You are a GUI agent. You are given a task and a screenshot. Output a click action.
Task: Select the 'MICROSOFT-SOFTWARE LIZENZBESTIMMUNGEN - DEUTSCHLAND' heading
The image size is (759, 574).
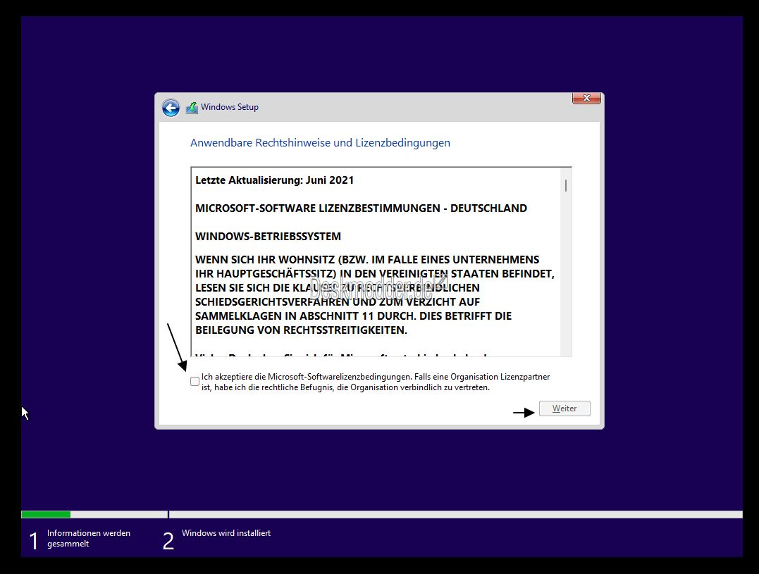(x=361, y=208)
